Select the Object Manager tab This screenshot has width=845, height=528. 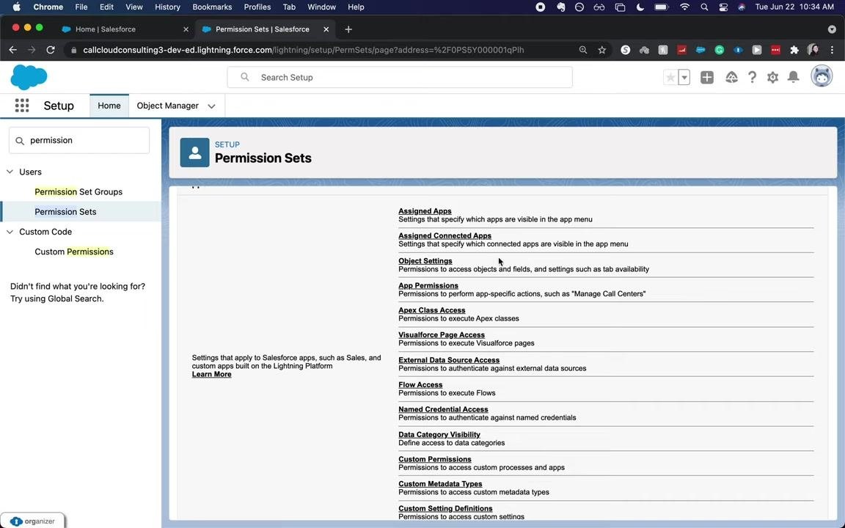[167, 106]
